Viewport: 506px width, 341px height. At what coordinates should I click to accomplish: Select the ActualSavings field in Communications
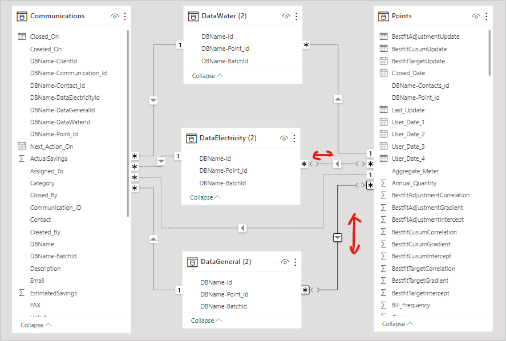(x=48, y=159)
